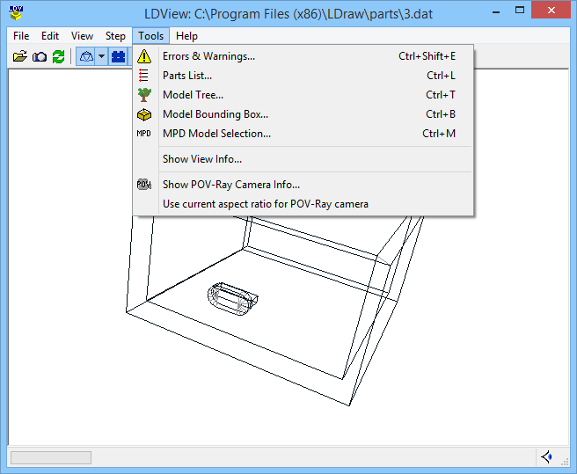Click the Parts List red list icon

143,76
